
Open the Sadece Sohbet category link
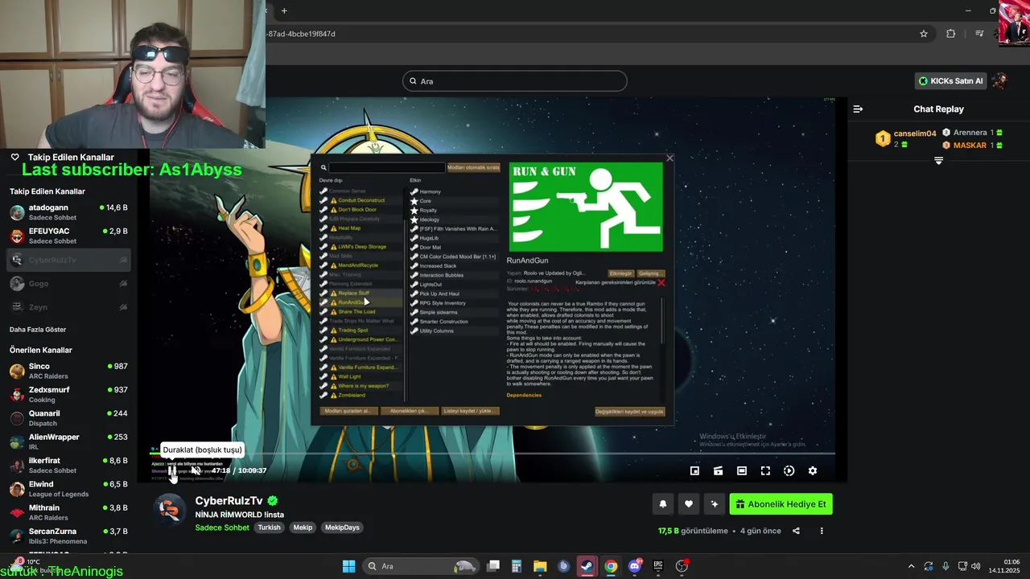click(222, 528)
